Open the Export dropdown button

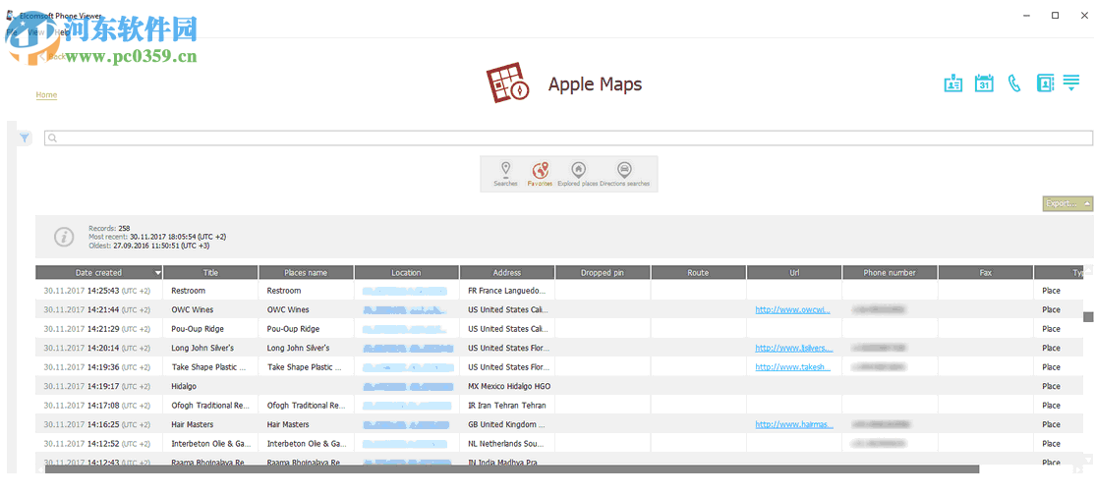(1066, 203)
